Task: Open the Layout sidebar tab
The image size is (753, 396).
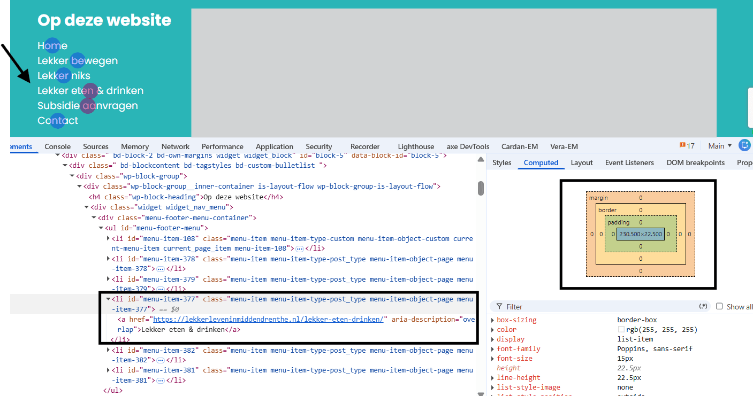Action: pyautogui.click(x=582, y=162)
